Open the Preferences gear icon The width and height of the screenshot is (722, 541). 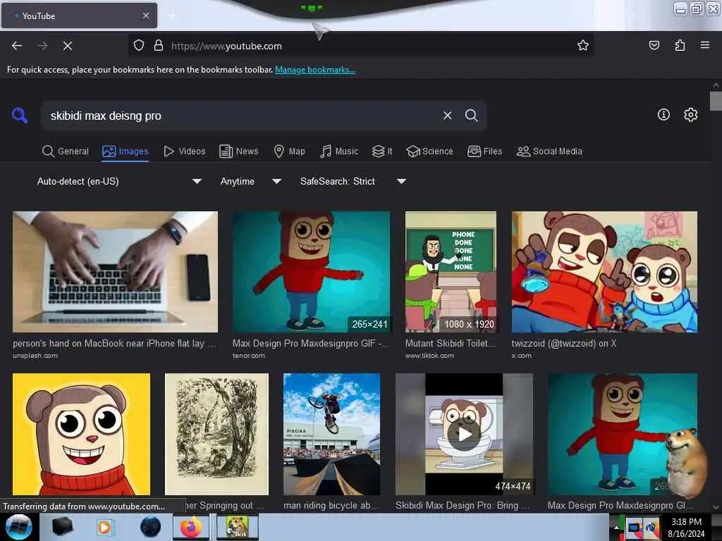click(x=690, y=115)
